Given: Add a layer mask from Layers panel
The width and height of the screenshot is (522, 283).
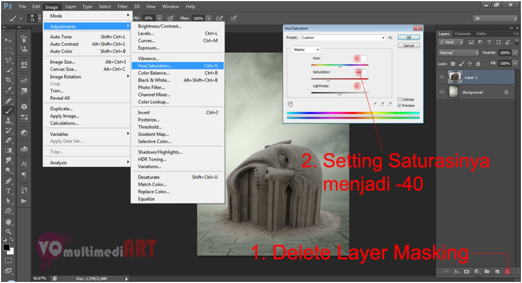Looking at the screenshot, I should (x=467, y=271).
